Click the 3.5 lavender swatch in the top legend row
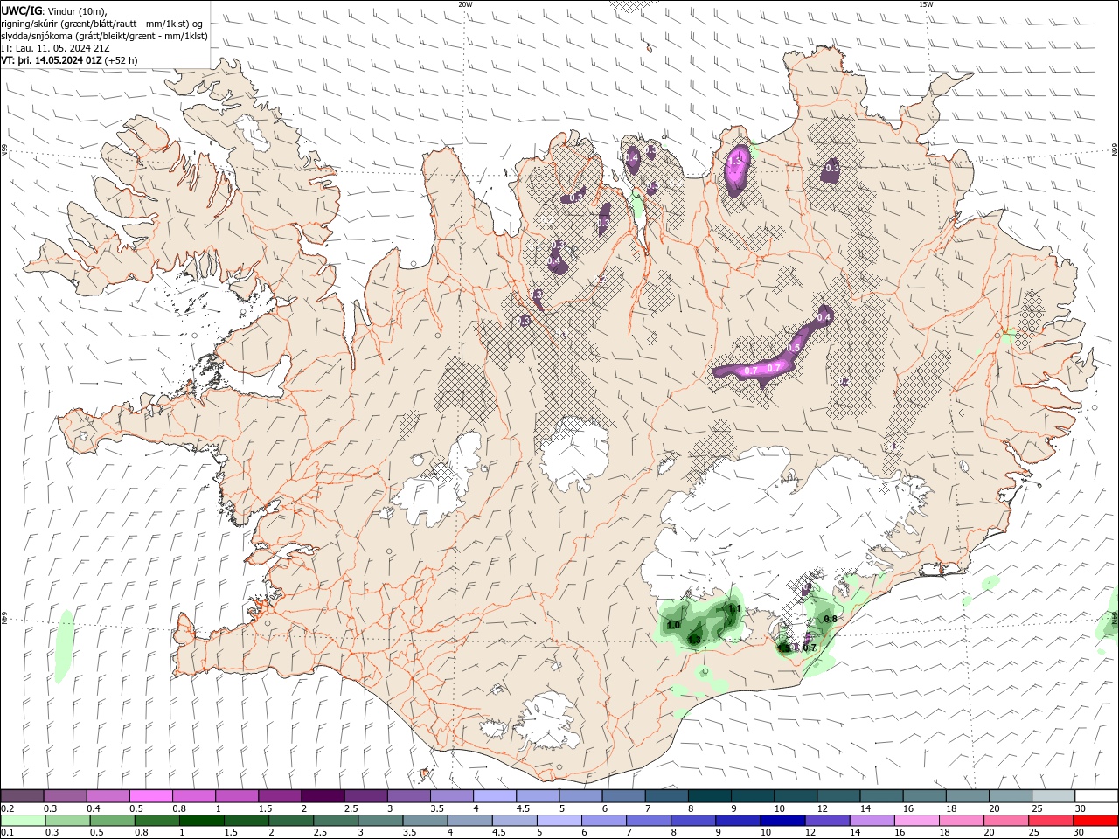 [x=451, y=795]
